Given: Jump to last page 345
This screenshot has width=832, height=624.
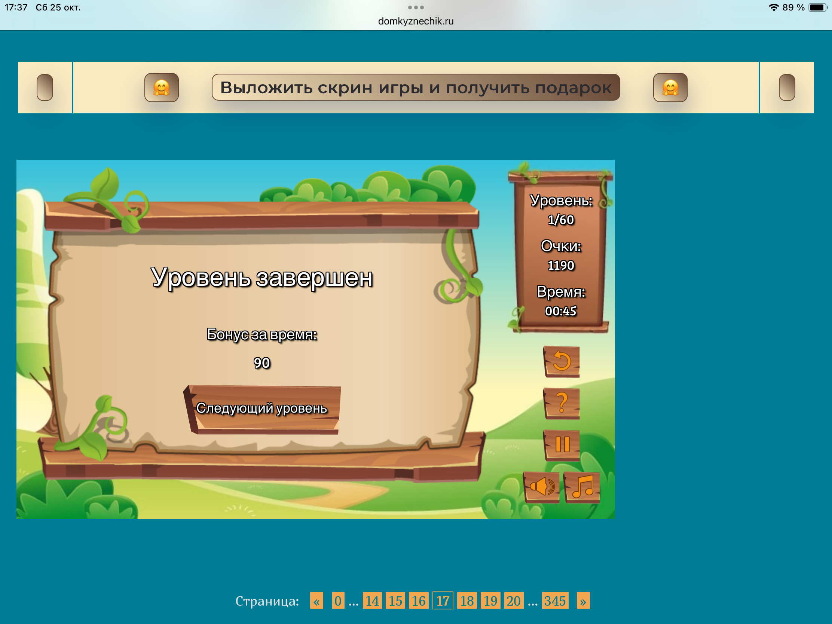Looking at the screenshot, I should click(555, 601).
